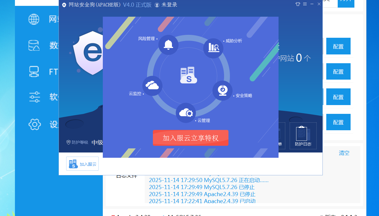Open the skin (shirt) icon in title bar

pyautogui.click(x=298, y=4)
